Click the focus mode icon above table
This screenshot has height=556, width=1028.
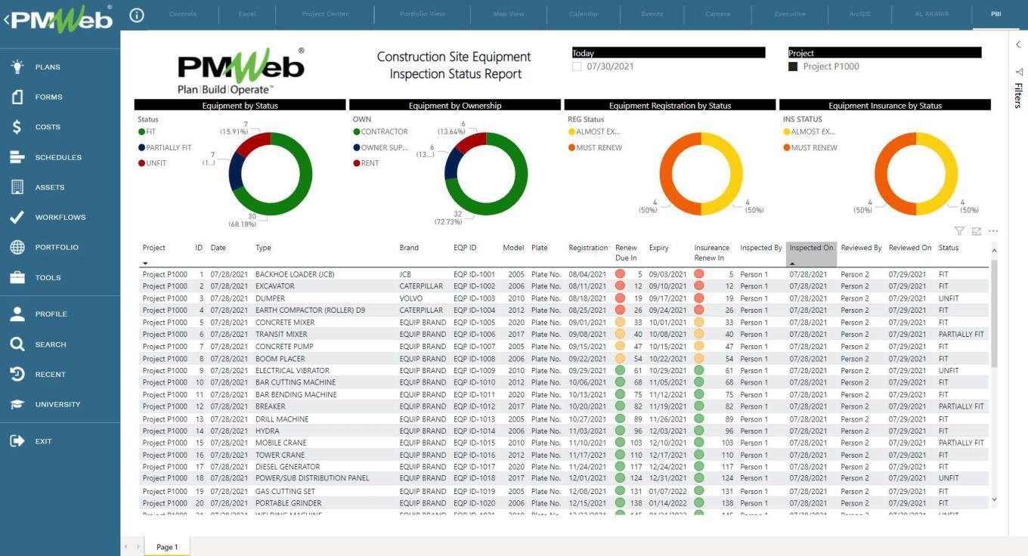pos(977,231)
